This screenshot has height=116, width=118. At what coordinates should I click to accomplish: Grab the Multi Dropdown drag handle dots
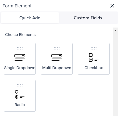click(x=57, y=48)
